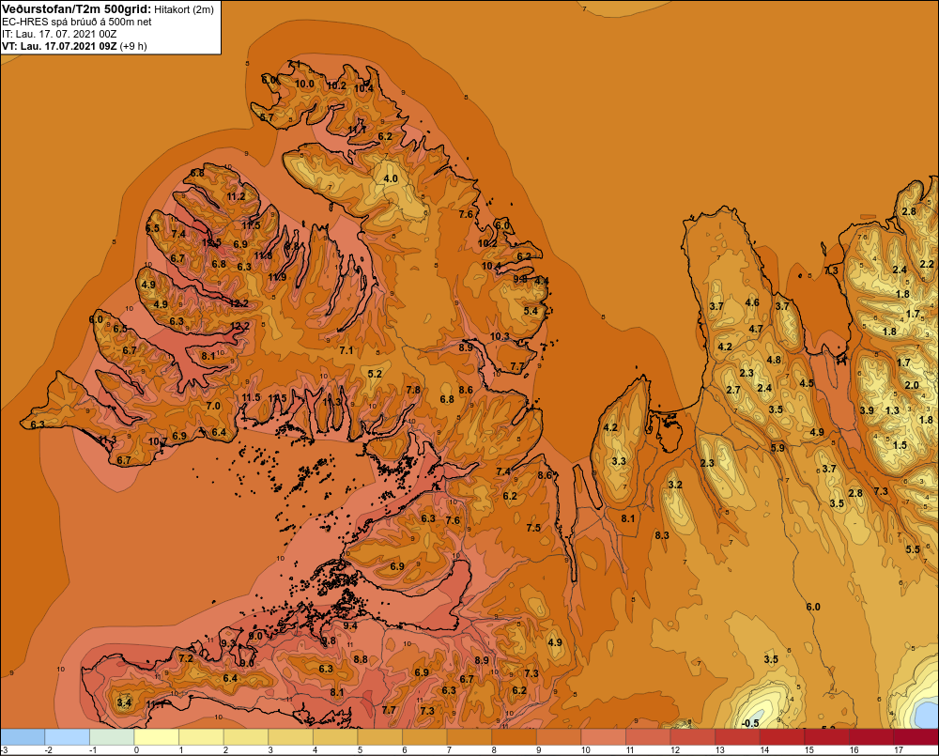Click the temperature value 3.9
This screenshot has width=939, height=756.
point(867,410)
